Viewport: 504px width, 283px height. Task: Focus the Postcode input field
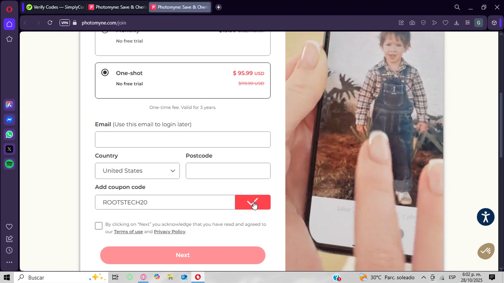pos(228,171)
